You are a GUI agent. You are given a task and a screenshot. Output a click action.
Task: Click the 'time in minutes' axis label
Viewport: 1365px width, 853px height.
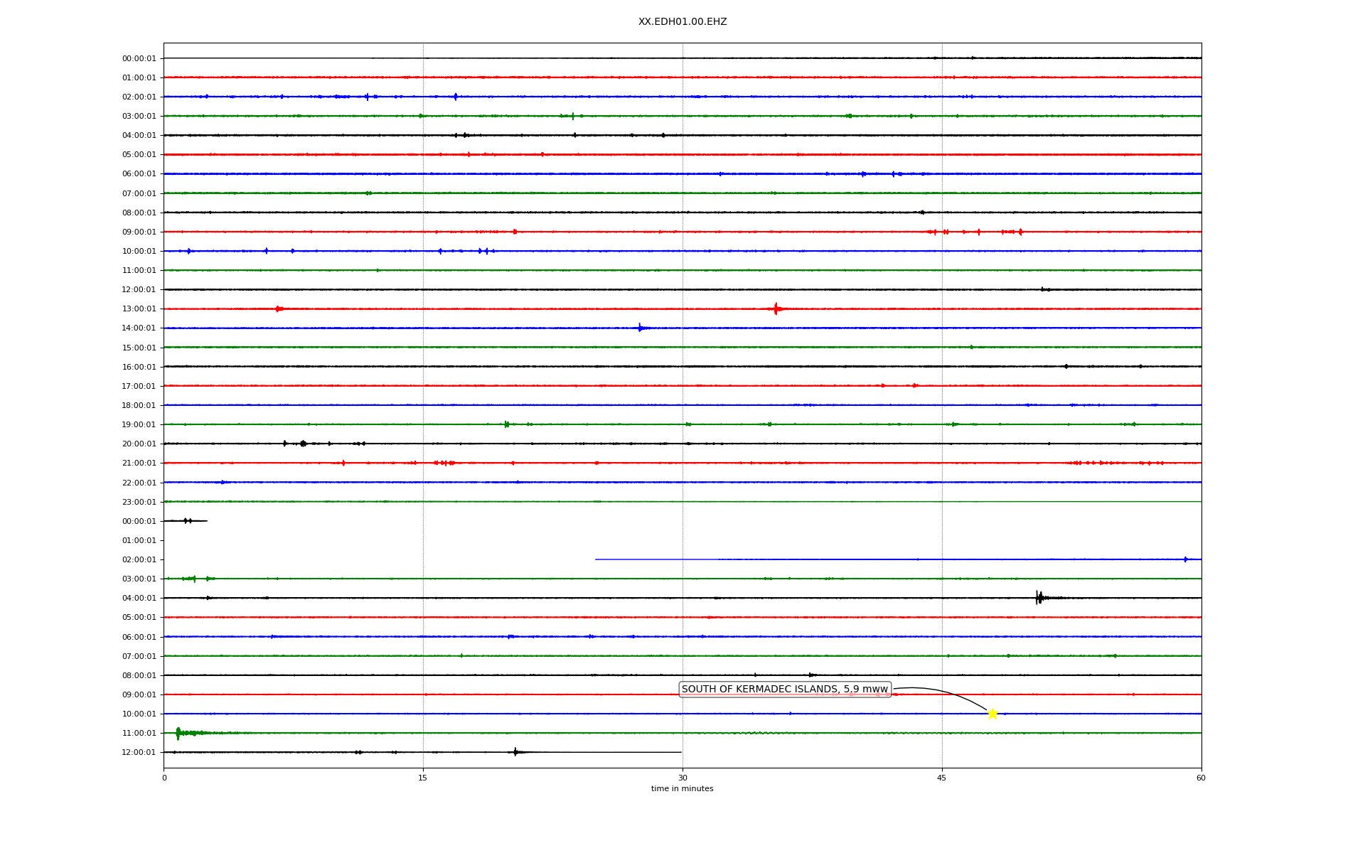click(x=682, y=789)
